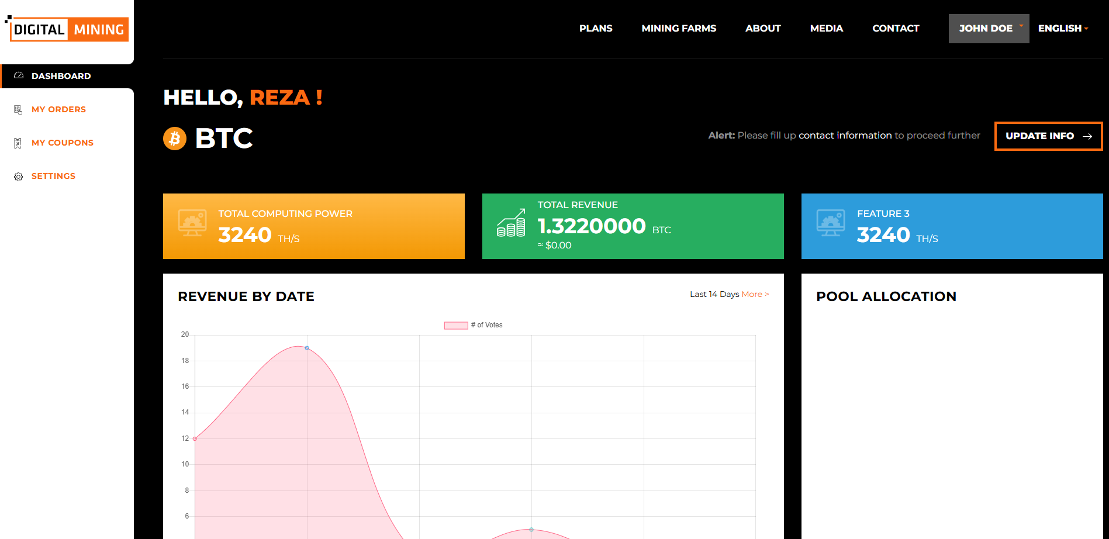
Task: Expand the John Doe user dropdown
Action: (989, 29)
